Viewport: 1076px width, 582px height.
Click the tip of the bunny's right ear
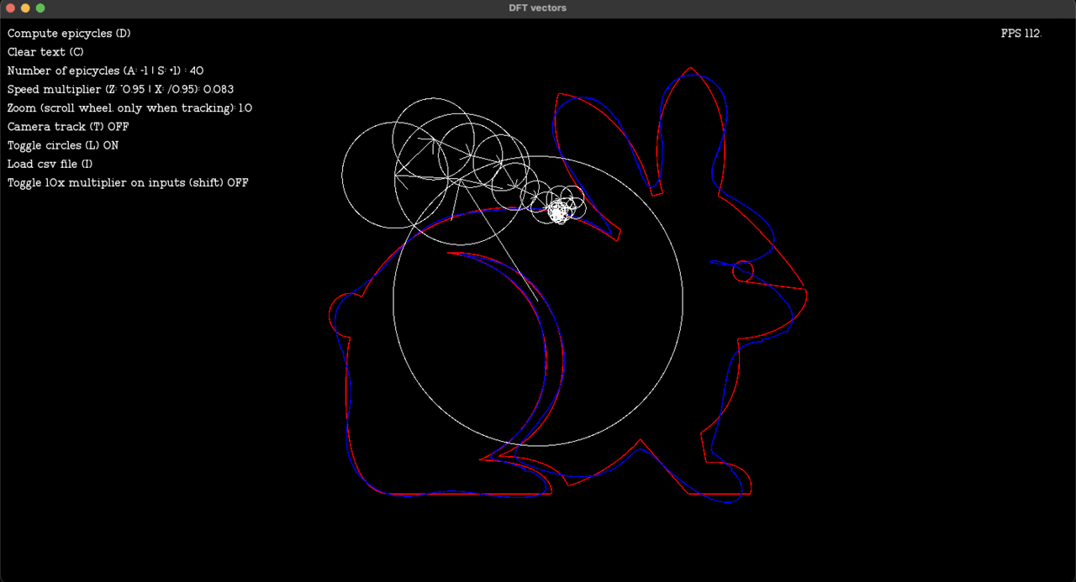[x=691, y=69]
